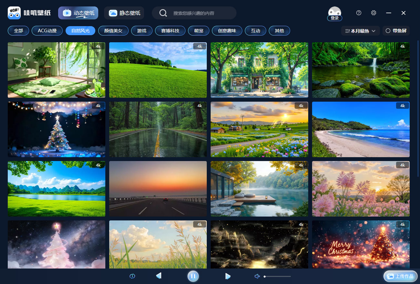The width and height of the screenshot is (420, 284).
Task: Select the 赛博科技 category
Action: 170,31
